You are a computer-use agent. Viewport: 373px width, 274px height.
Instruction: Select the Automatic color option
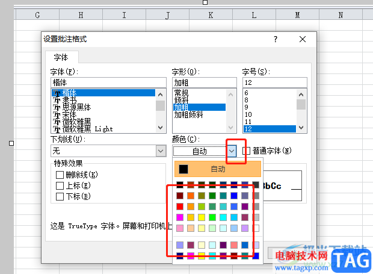click(x=218, y=169)
